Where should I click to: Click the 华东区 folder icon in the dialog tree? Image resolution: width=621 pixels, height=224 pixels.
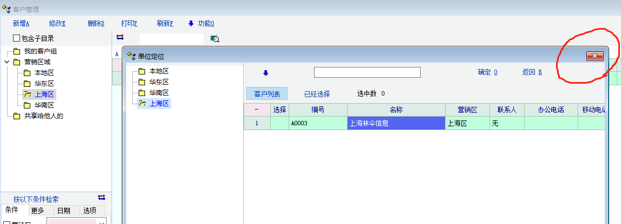[x=142, y=82]
